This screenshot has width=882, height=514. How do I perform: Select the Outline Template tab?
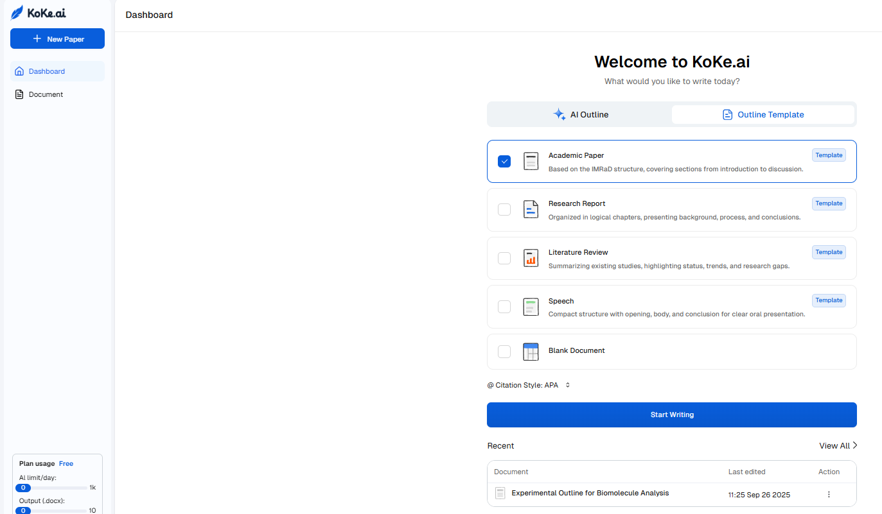click(763, 114)
